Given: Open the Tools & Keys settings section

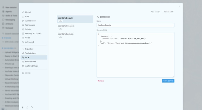Looking at the screenshot, I should tap(34, 53).
